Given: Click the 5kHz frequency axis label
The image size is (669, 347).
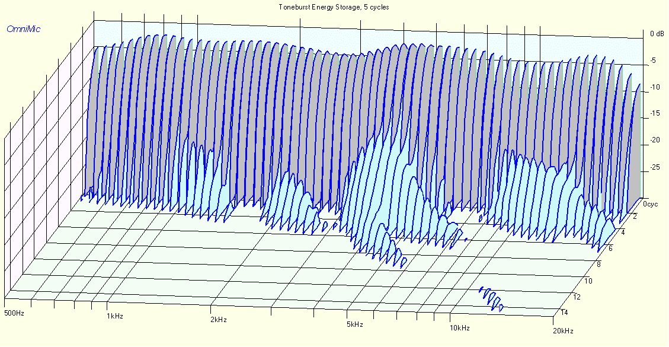Looking at the screenshot, I should click(x=354, y=325).
